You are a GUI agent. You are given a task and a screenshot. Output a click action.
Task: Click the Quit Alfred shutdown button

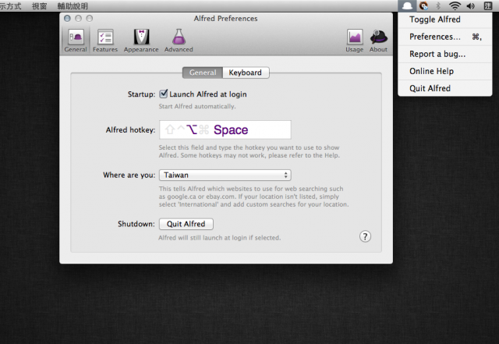click(x=186, y=224)
